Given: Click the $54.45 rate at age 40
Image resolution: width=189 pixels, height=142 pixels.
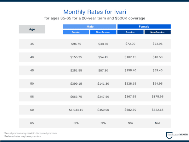Looking at the screenshot, I should 103,57.
